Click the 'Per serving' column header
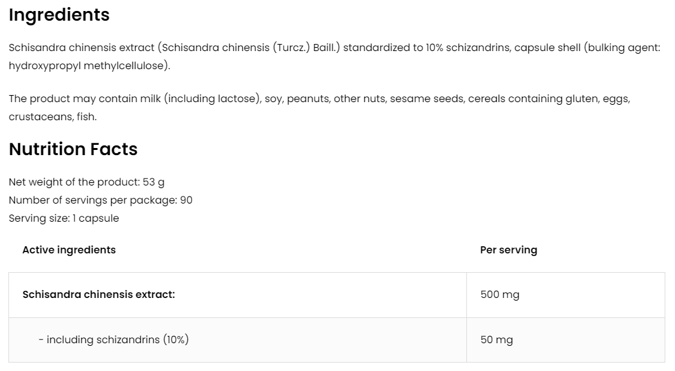675x371 pixels. (508, 250)
